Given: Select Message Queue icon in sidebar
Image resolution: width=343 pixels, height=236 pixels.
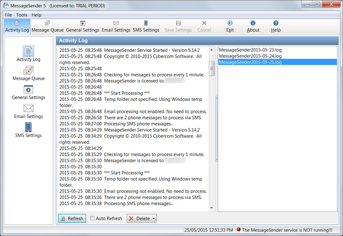Looking at the screenshot, I should coord(28,70).
